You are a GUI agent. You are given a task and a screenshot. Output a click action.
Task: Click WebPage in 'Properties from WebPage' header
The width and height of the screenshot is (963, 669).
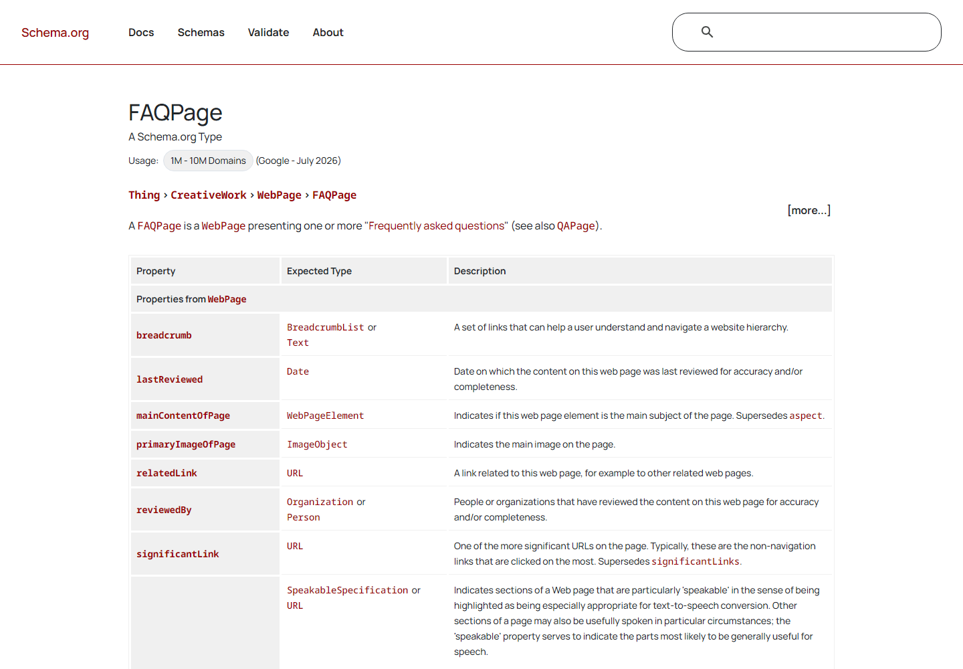tap(227, 299)
